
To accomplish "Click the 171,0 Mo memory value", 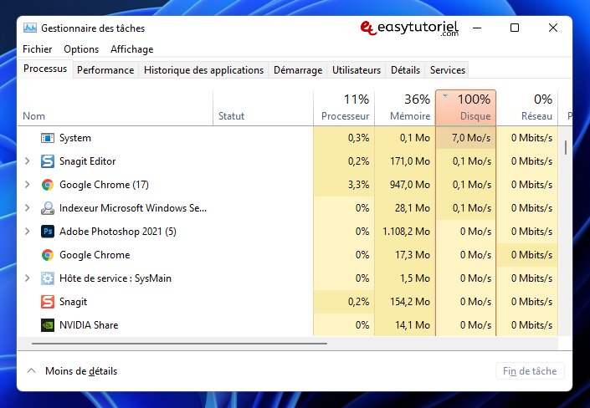I will click(410, 161).
